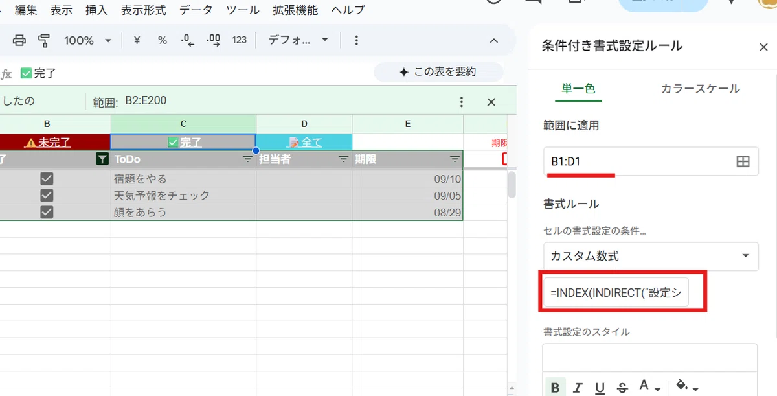The width and height of the screenshot is (777, 396).
Task: Click the print icon in toolbar
Action: coord(19,40)
